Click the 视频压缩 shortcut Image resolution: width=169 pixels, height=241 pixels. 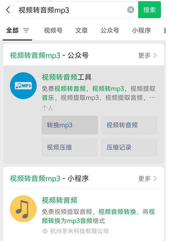[70, 147]
